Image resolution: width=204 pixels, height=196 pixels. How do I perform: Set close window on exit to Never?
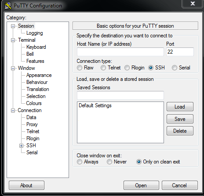pyautogui.click(x=109, y=162)
